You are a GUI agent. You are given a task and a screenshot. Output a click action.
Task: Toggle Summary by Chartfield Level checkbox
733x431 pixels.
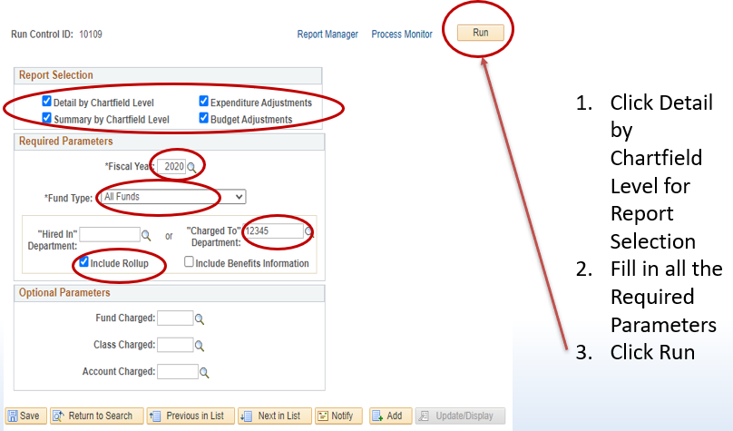(x=47, y=118)
